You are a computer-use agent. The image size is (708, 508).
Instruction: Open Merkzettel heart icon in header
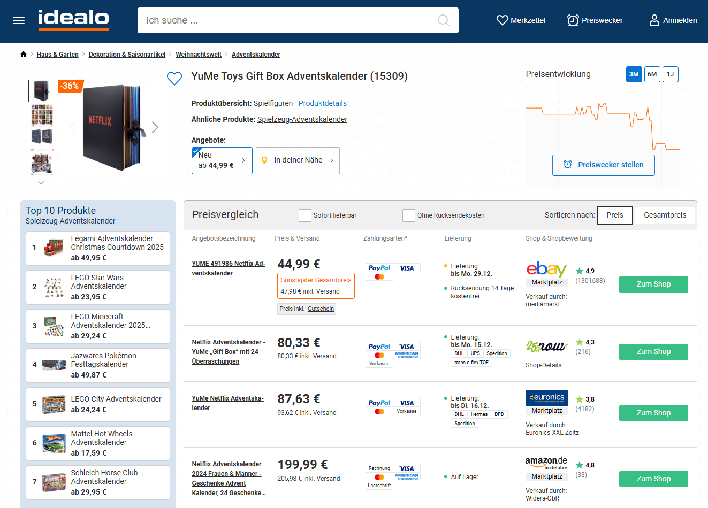[x=502, y=20]
